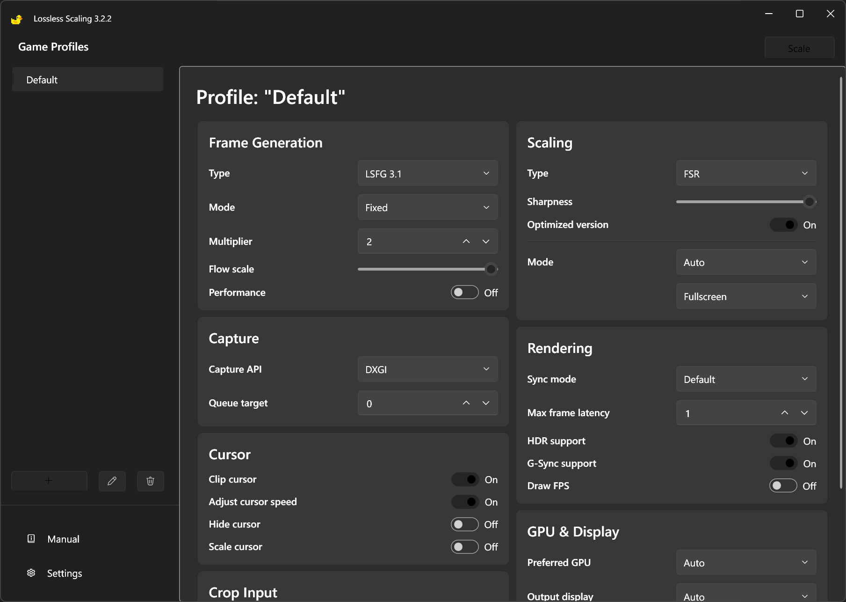Open Scaling Mode dropdown Auto
This screenshot has height=602, width=846.
tap(746, 262)
